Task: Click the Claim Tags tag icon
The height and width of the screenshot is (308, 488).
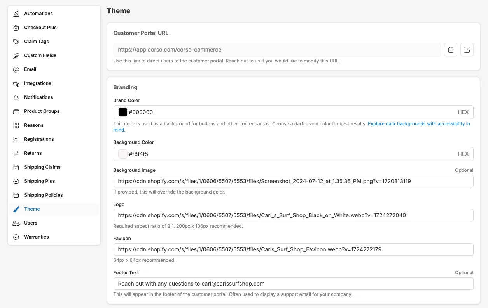Action: (16, 42)
